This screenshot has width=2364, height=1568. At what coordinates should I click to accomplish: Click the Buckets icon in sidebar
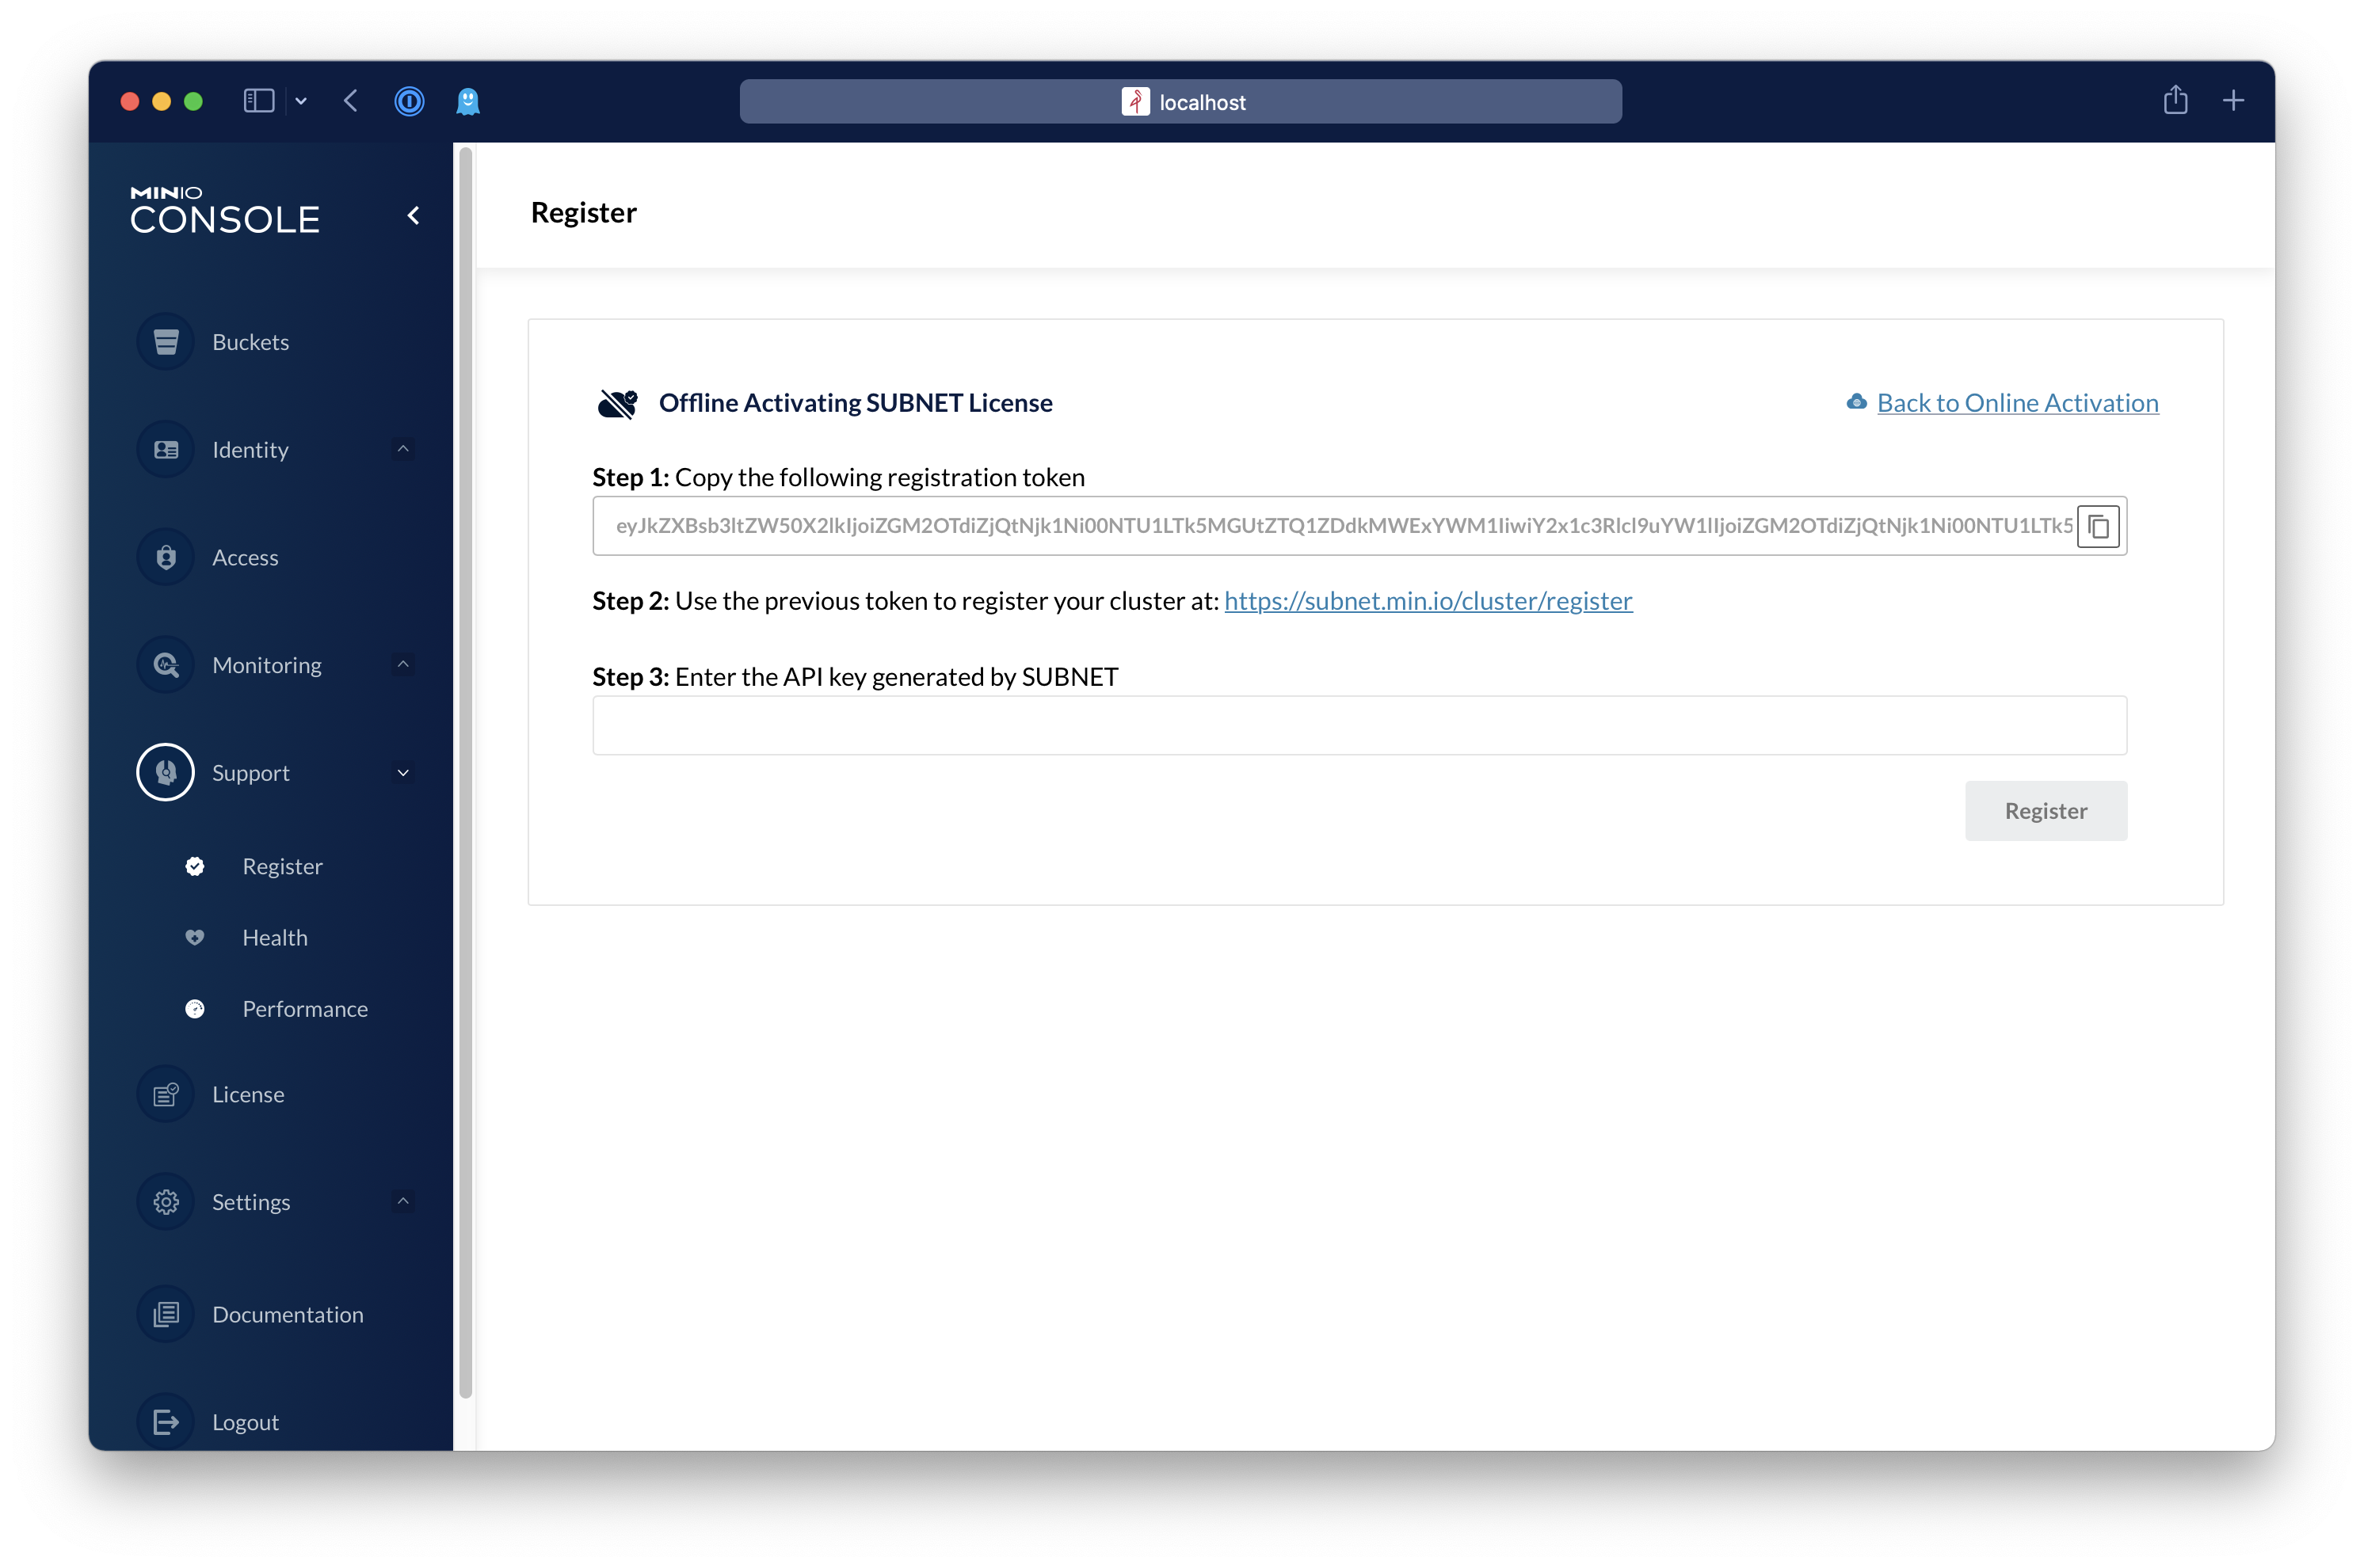pos(166,342)
